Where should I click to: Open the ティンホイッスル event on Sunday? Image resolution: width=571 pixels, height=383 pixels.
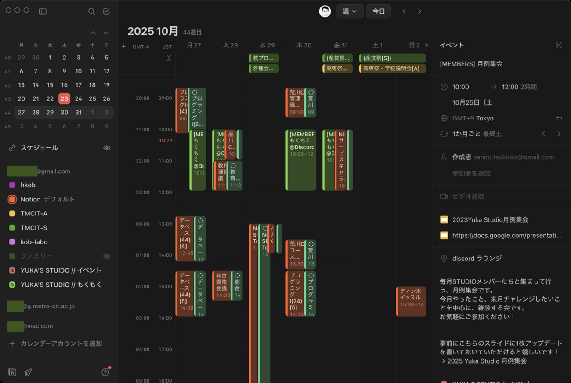411,301
